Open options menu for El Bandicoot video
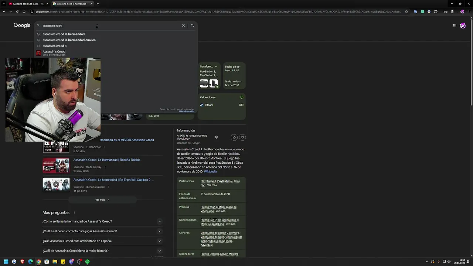The image size is (473, 266). (104, 147)
